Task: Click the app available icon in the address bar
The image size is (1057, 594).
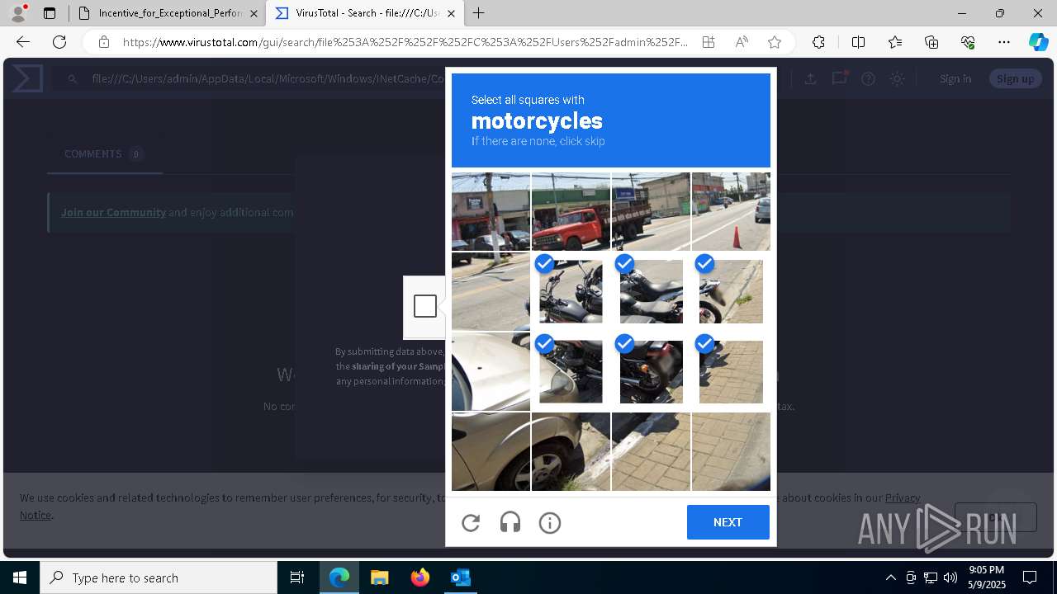Action: (x=709, y=42)
